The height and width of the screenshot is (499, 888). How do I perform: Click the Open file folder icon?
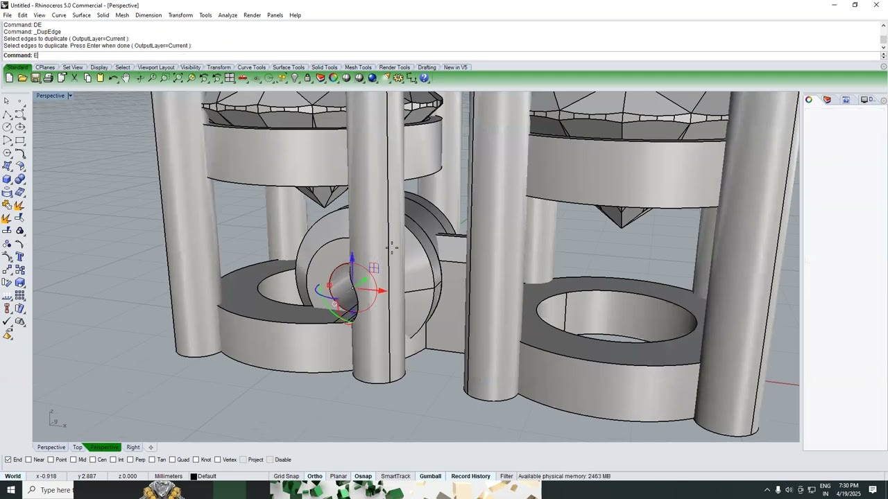pyautogui.click(x=22, y=78)
